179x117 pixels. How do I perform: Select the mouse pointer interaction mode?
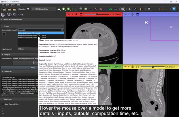pyautogui.click(x=130, y=9)
